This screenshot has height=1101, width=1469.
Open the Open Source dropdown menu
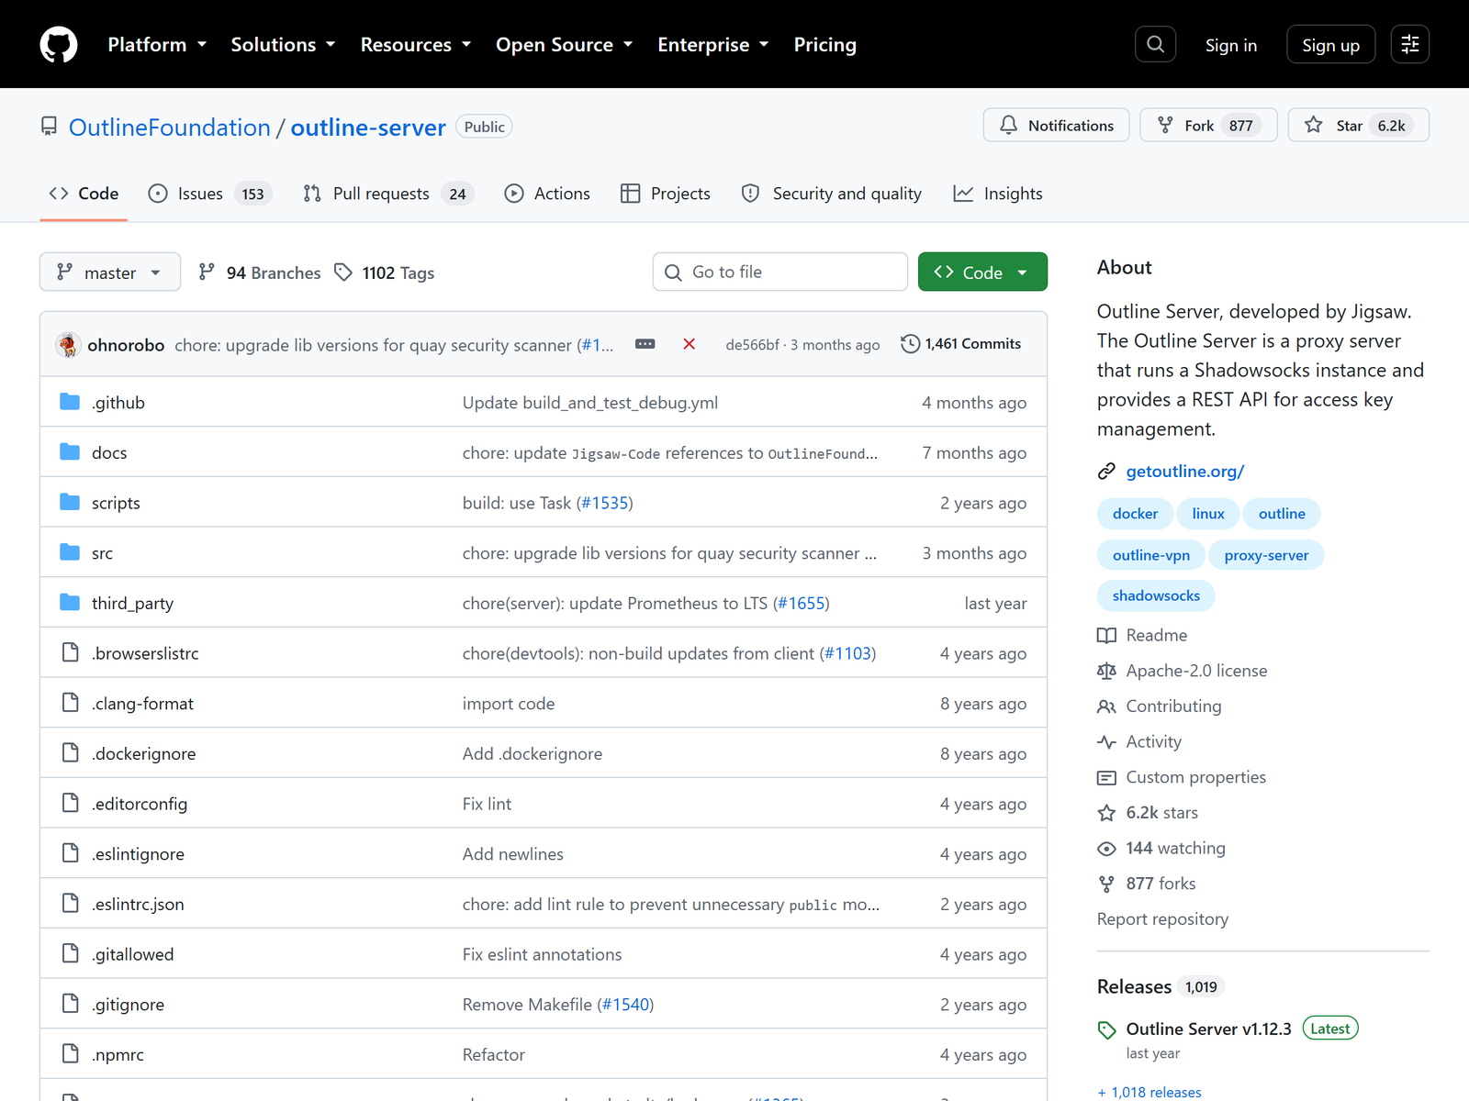[565, 44]
